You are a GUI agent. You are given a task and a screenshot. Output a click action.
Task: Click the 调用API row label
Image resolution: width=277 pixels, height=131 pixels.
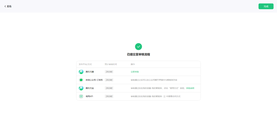point(90,96)
